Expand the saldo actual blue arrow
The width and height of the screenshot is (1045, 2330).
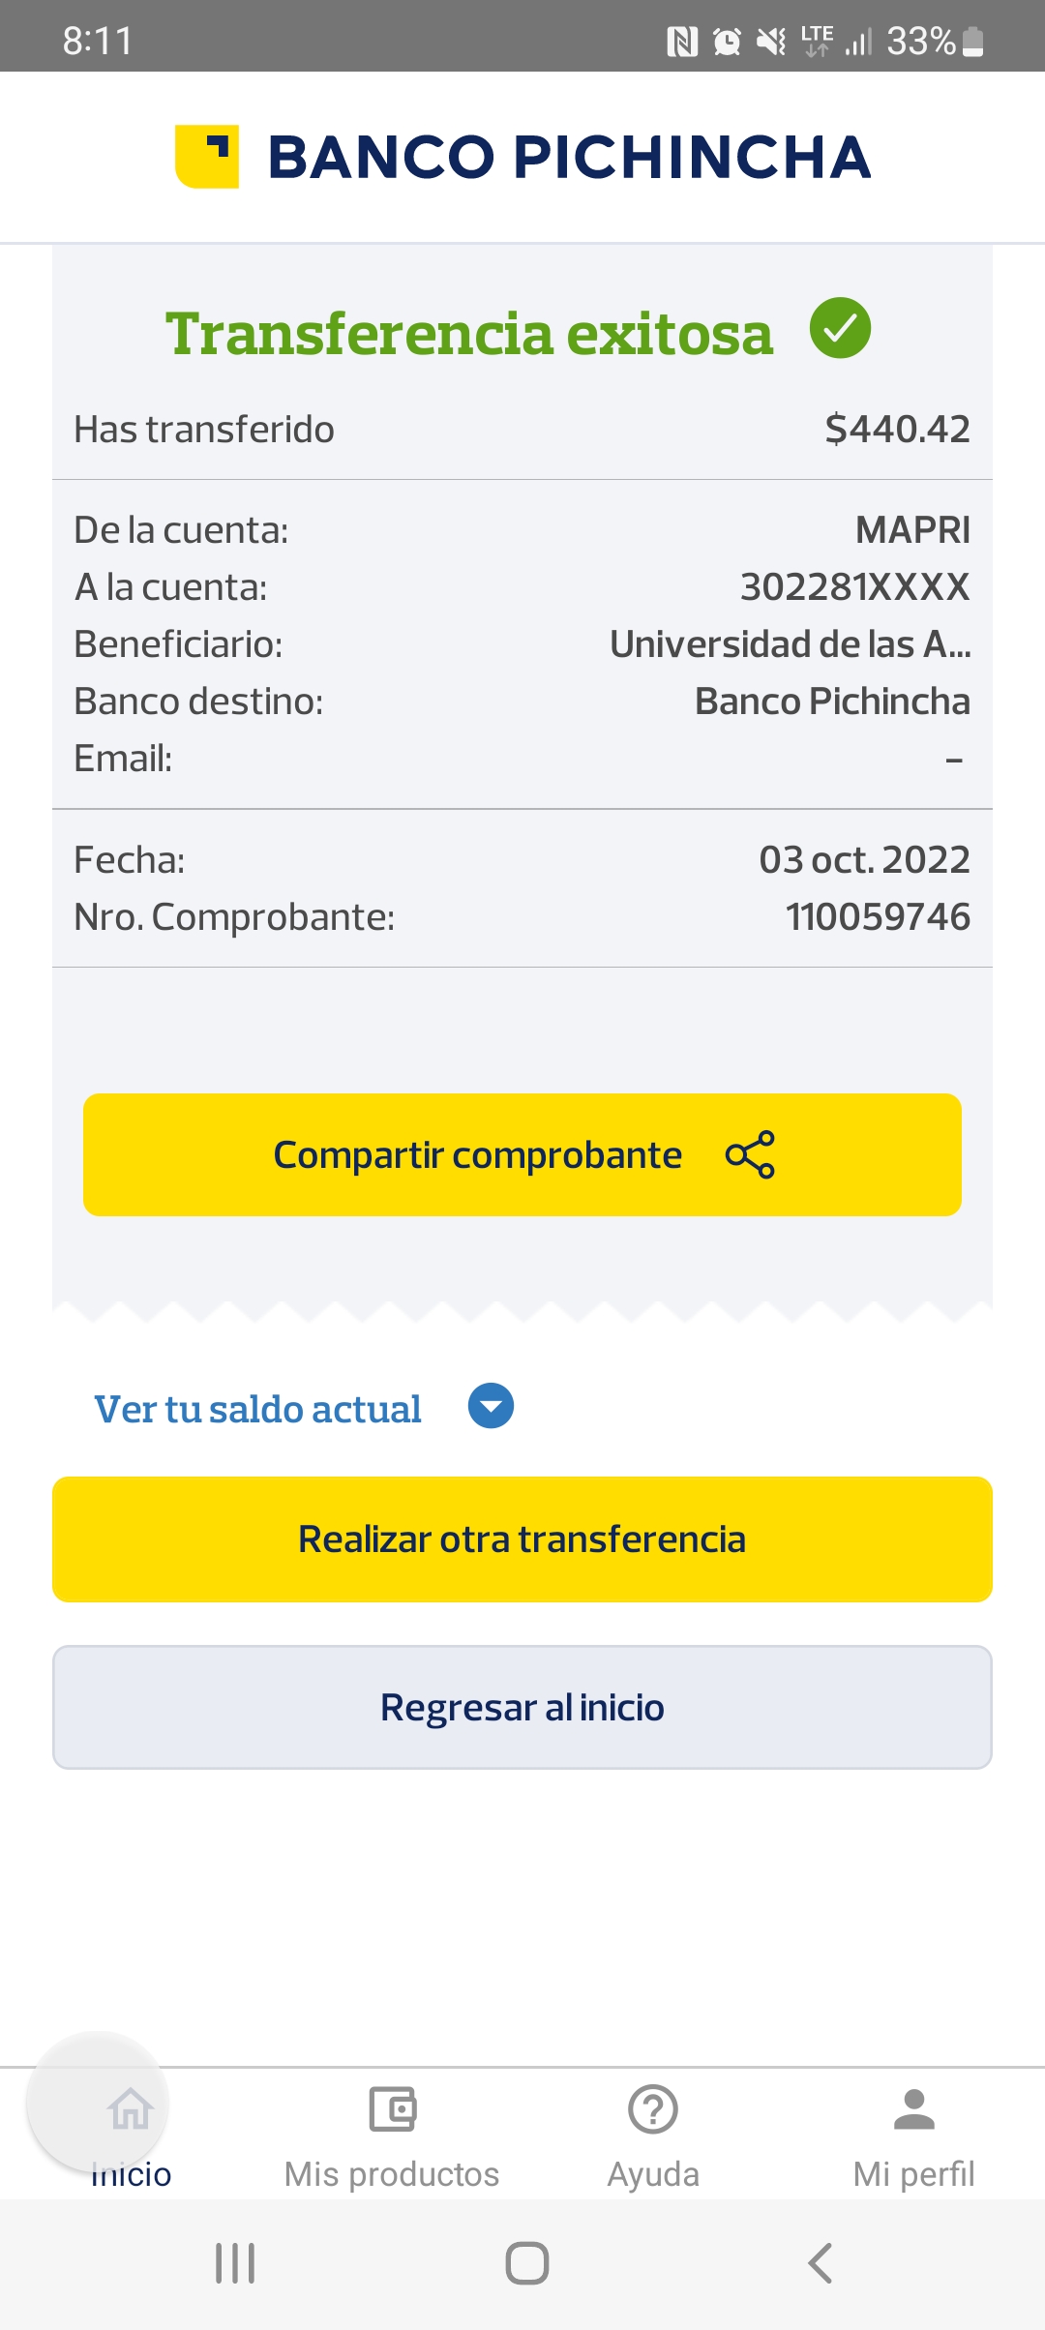point(491,1406)
